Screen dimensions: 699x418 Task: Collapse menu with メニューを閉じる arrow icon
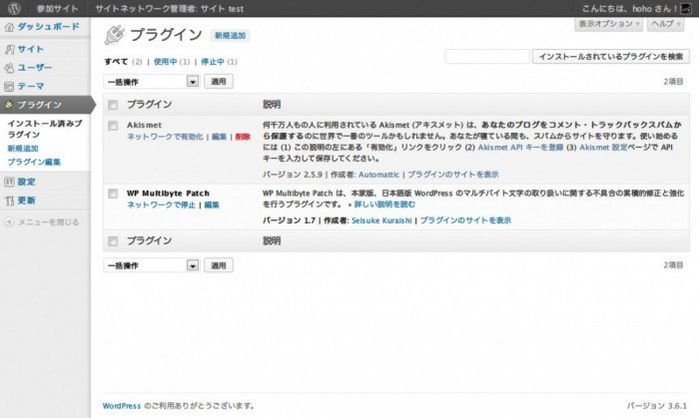[x=9, y=220]
